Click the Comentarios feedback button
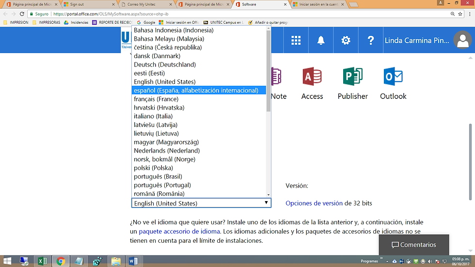 tap(414, 245)
